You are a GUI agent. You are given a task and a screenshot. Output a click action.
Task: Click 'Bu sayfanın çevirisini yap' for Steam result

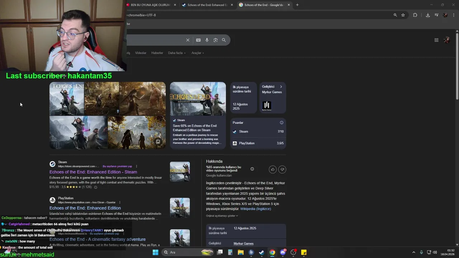tap(117, 166)
